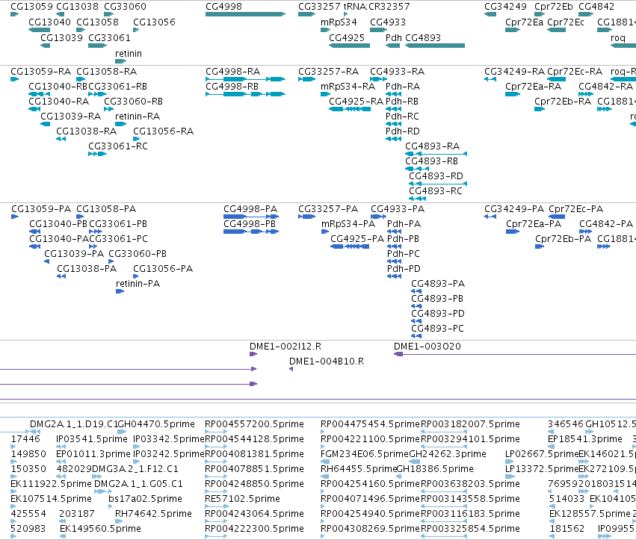The width and height of the screenshot is (636, 540).
Task: Click EST RE57102.5prime
Action: [243, 499]
